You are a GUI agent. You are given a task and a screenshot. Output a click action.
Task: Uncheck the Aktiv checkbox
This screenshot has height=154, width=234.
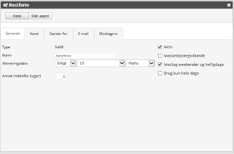(x=160, y=47)
